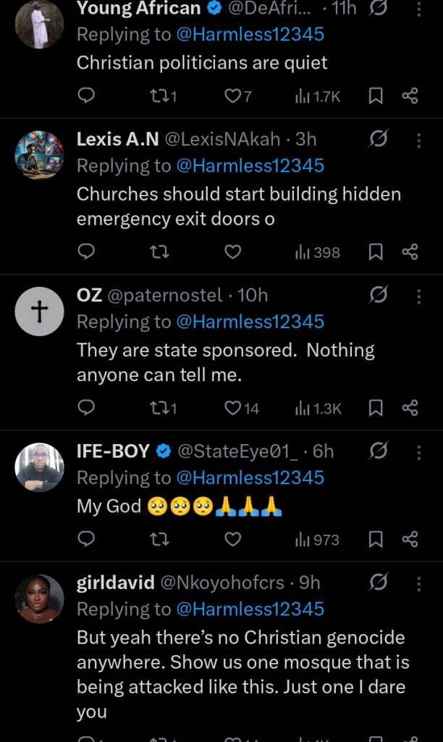The image size is (443, 742).
Task: Open Grok icon on girldavid's tweet
Action: click(x=378, y=582)
